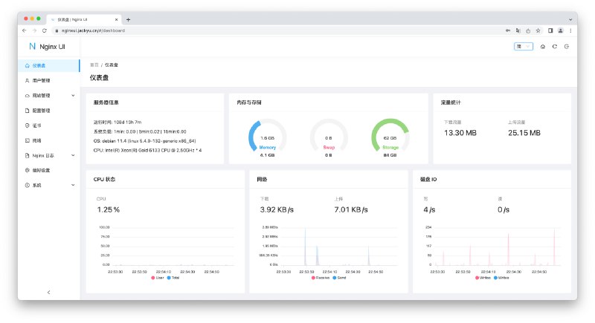Expand the 网站管理 submenu
This screenshot has height=323, width=595.
(72, 96)
